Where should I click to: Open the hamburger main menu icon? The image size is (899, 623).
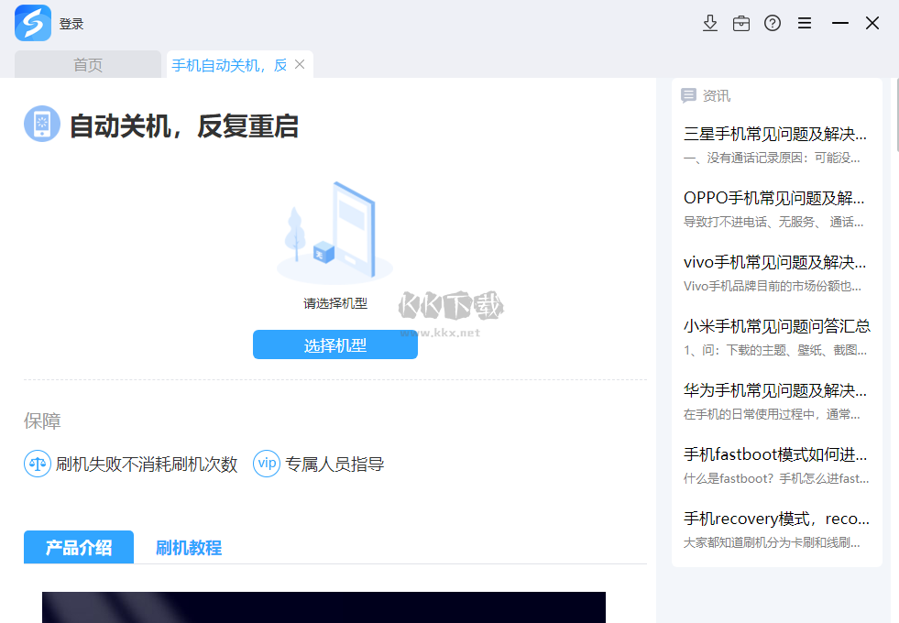click(804, 23)
